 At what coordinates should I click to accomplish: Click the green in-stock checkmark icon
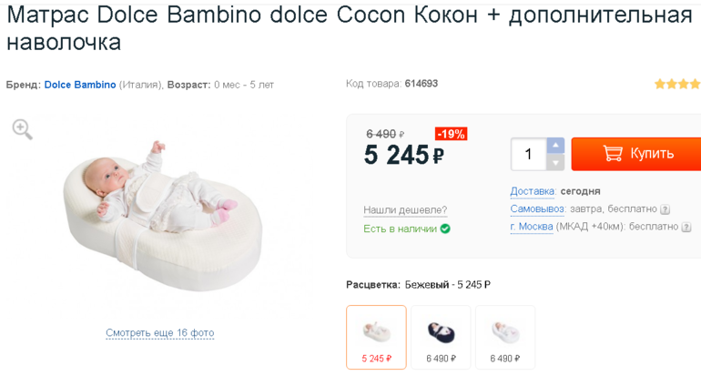point(445,229)
